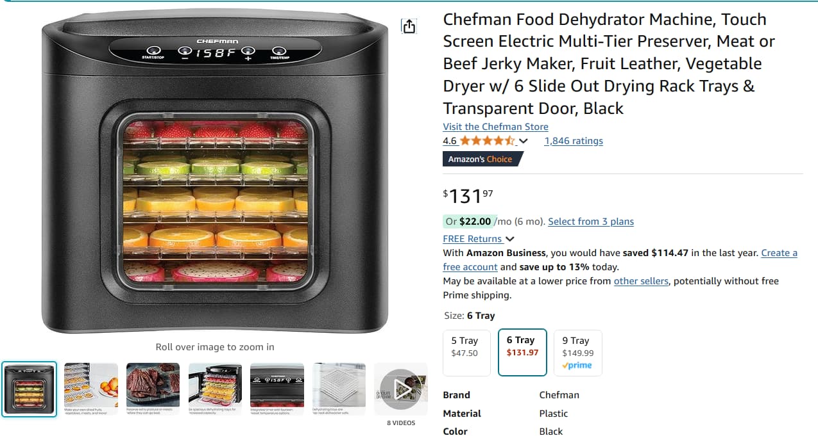Screen dimensions: 818x436
Task: Click the other sellers link
Action: (x=641, y=281)
